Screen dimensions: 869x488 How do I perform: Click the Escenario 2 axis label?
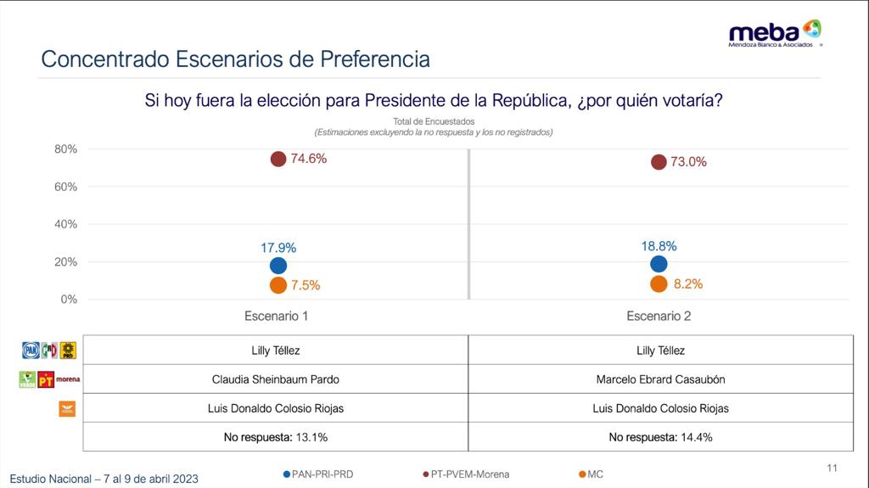pos(659,316)
